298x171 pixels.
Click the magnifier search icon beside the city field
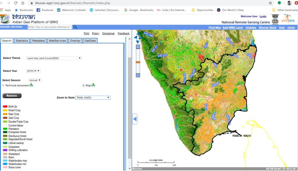[x=75, y=27]
